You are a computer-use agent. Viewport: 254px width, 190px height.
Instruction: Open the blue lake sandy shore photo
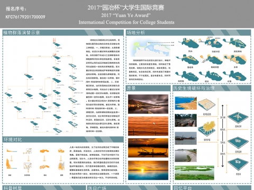(186, 103)
